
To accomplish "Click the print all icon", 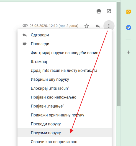I will coord(99,11).
